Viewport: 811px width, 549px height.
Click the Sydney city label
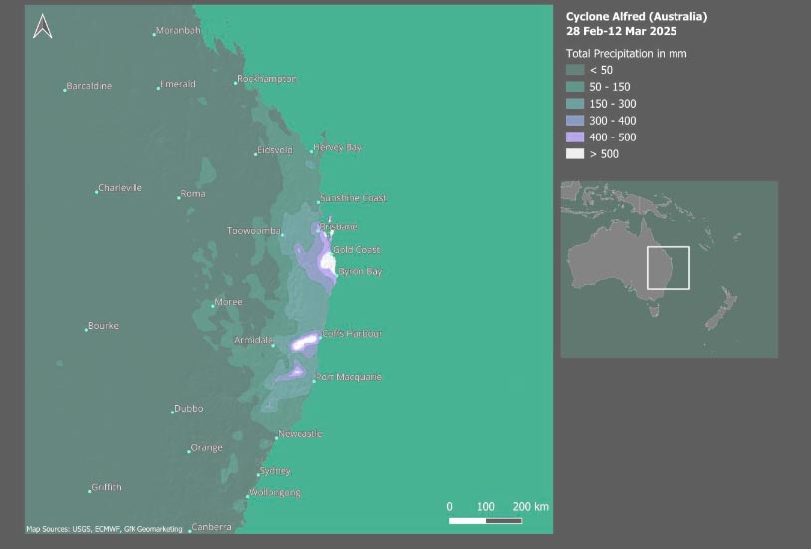pyautogui.click(x=275, y=471)
